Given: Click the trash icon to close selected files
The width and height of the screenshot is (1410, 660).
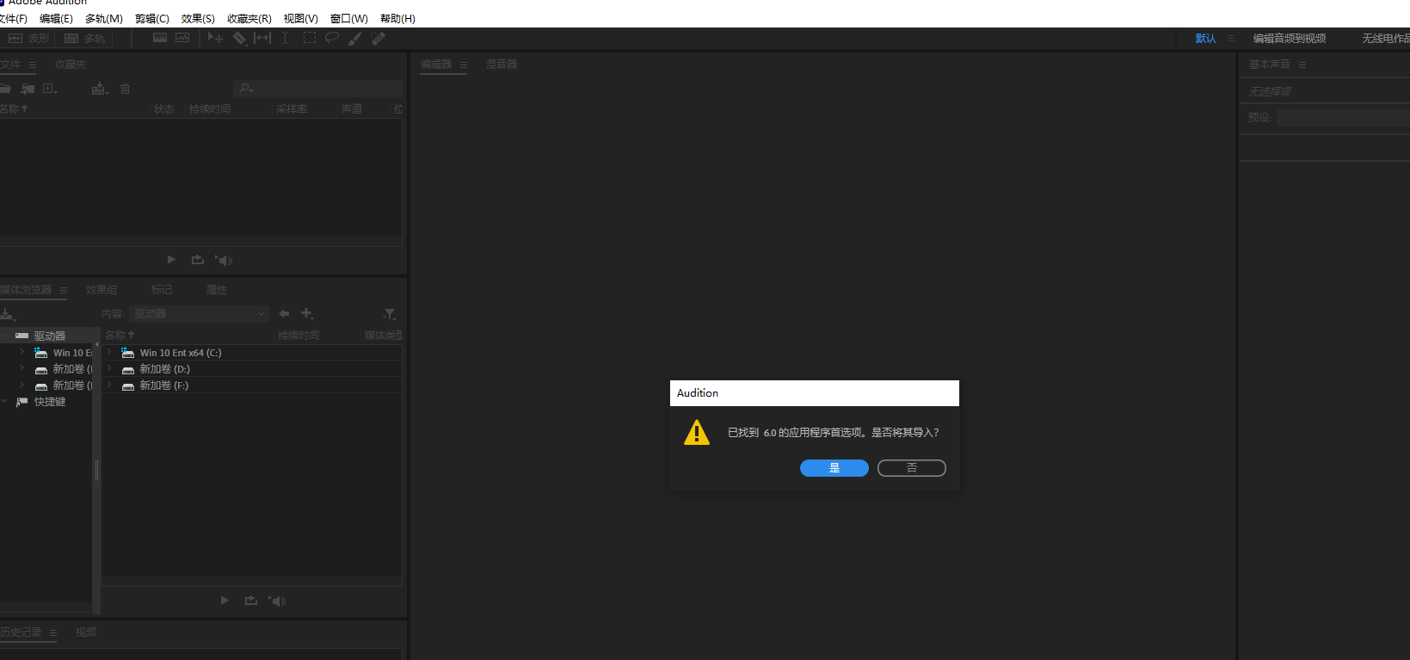Looking at the screenshot, I should tap(125, 89).
